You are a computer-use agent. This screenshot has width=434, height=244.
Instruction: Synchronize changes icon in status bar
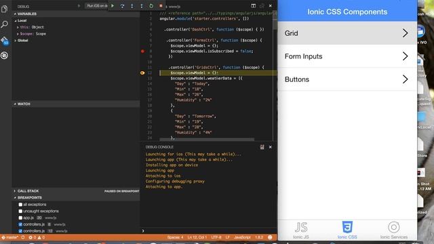(23, 237)
